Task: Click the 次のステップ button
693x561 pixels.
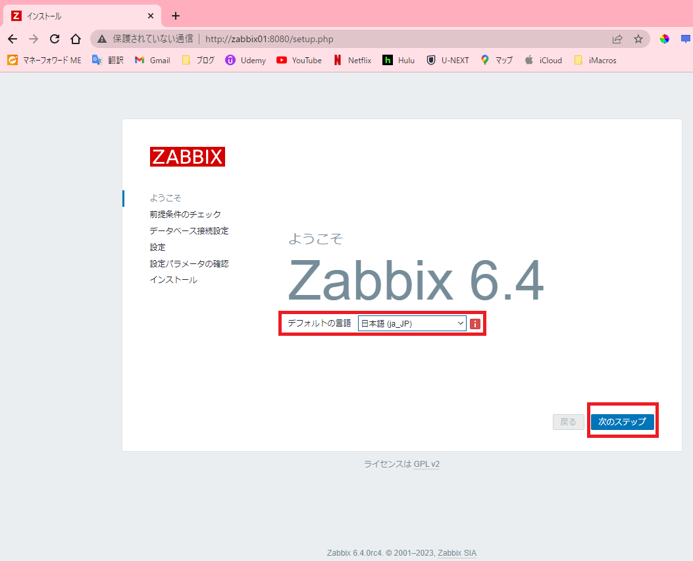Action: [x=622, y=421]
